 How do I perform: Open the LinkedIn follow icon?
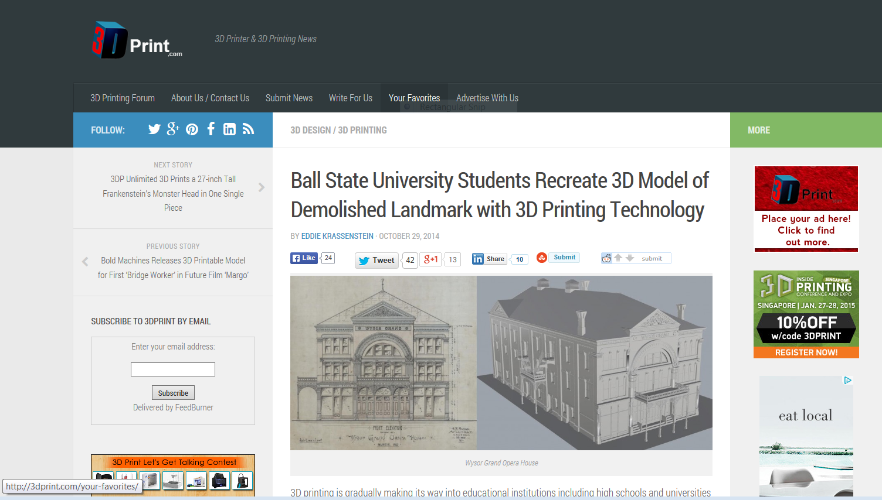(x=229, y=129)
